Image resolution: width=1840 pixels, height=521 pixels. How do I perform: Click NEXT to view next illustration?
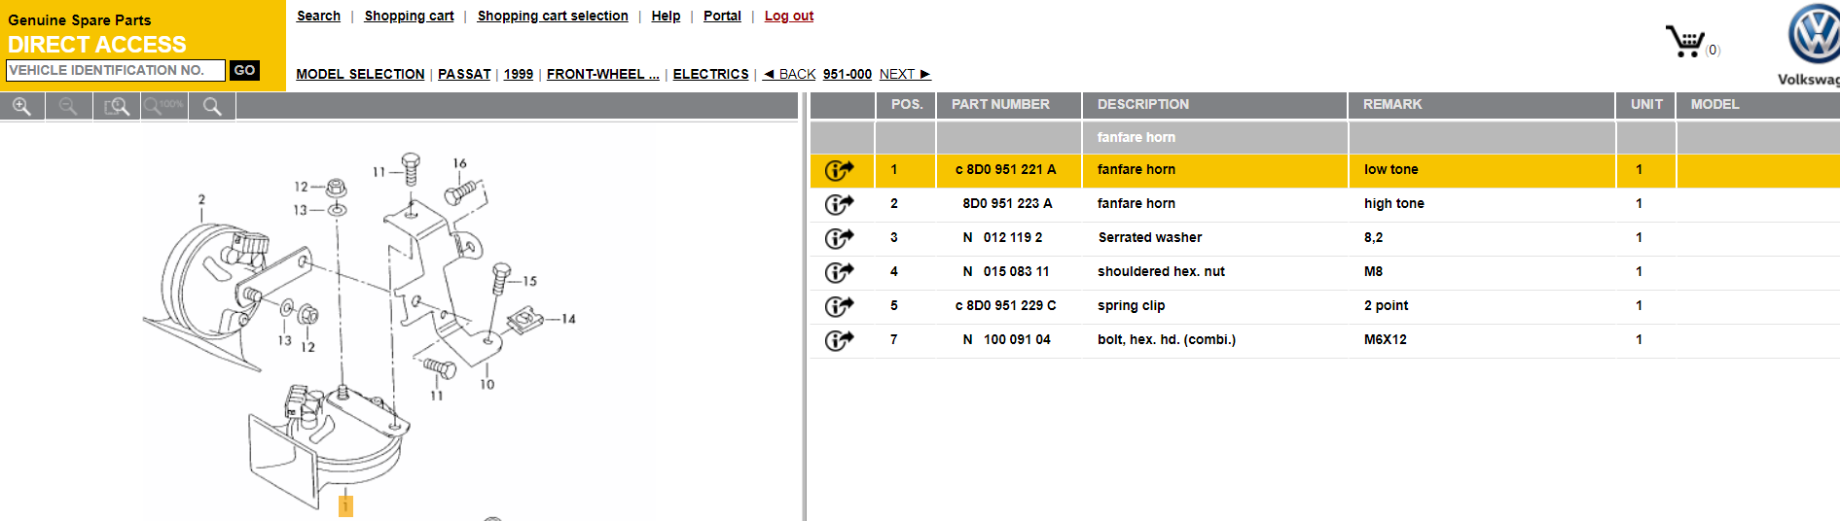[x=904, y=74]
